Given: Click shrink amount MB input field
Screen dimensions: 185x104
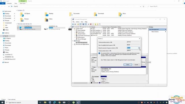Looking at the screenshot, I should [133, 48].
